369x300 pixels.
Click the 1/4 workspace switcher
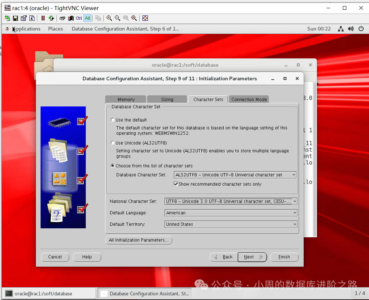click(x=360, y=293)
